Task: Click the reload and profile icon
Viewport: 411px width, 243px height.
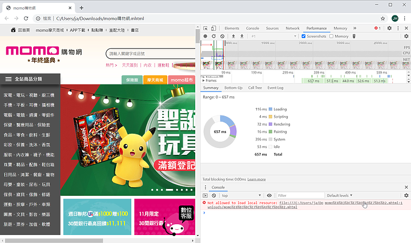Action: pyautogui.click(x=213, y=36)
